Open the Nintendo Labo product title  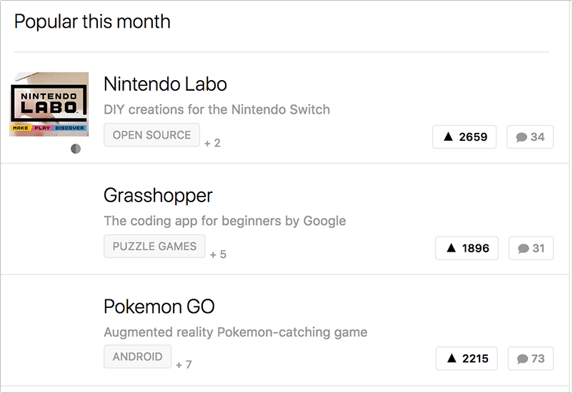click(165, 84)
